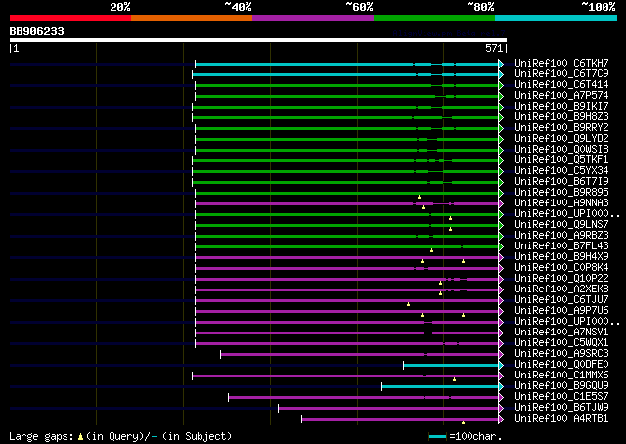This screenshot has height=444, width=626.
Task: Open the UniRef100_C6T7C9 hit label
Action: [x=561, y=73]
